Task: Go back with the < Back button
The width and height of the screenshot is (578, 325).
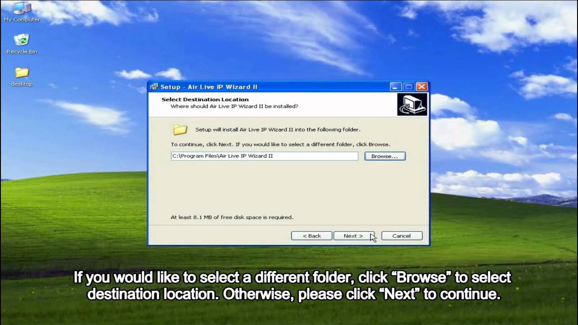Action: click(x=312, y=236)
